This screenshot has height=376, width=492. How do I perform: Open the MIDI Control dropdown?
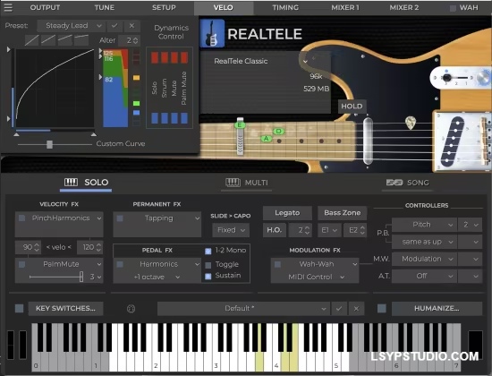(x=316, y=277)
